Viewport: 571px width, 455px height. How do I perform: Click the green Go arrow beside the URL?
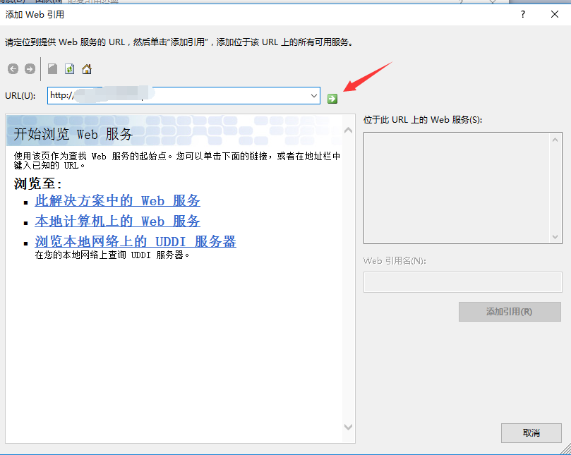332,97
